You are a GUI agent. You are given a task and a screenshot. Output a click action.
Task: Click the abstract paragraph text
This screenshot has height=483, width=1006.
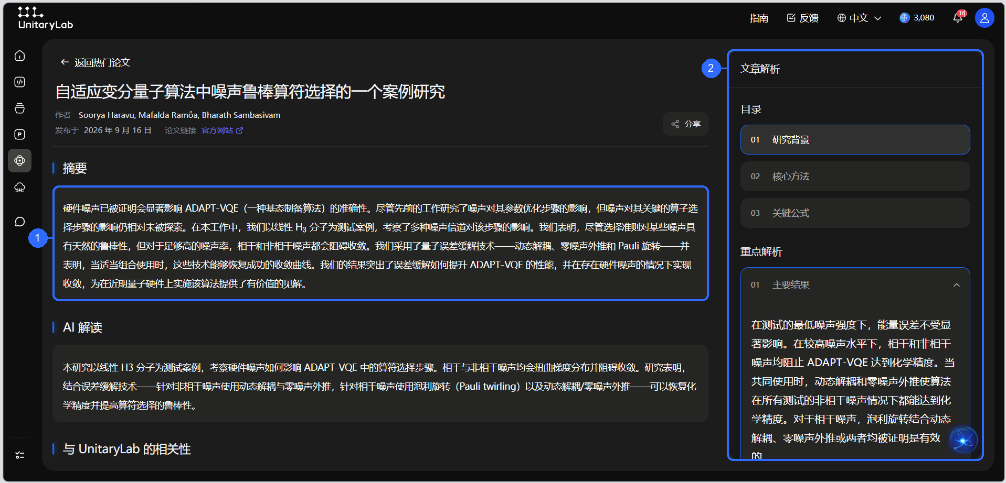[380, 246]
